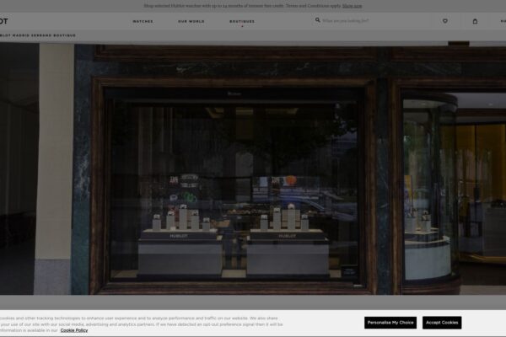The height and width of the screenshot is (337, 506).
Task: Open the Boutiques menu
Action: pos(242,21)
